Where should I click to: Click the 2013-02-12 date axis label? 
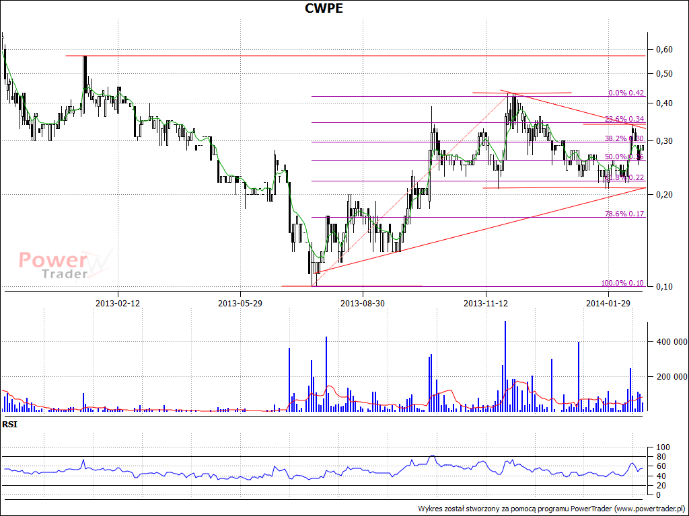[x=117, y=303]
